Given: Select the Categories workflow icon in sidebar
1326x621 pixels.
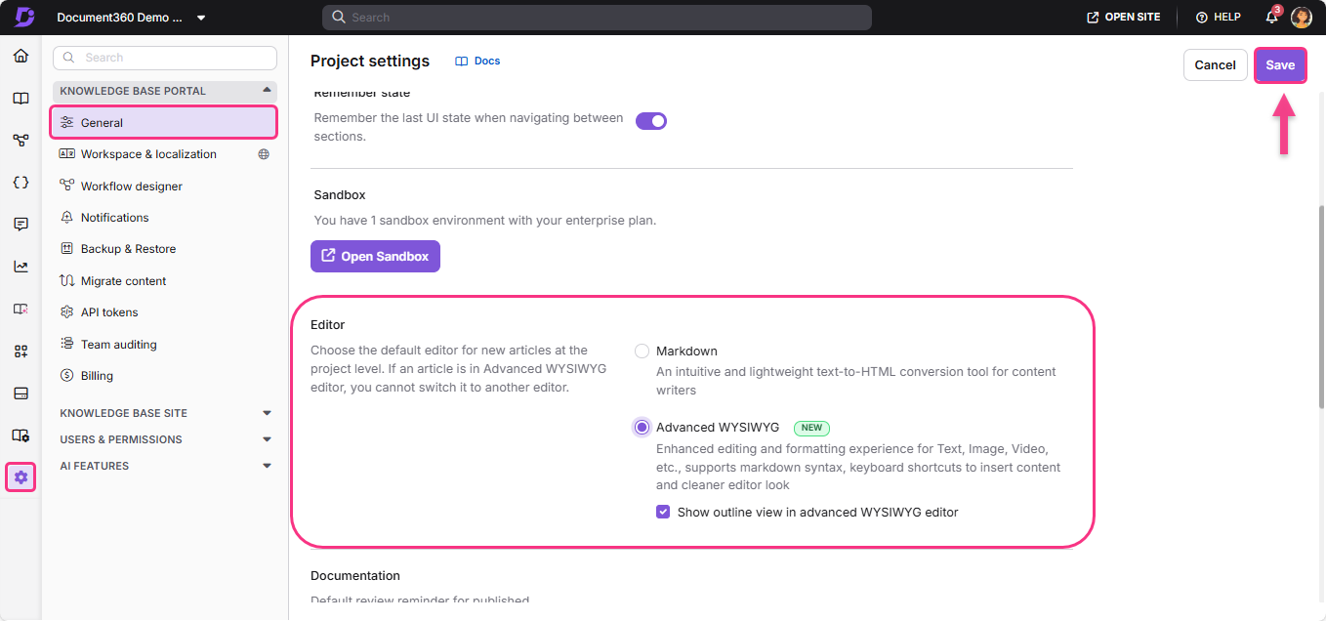Looking at the screenshot, I should 21,140.
